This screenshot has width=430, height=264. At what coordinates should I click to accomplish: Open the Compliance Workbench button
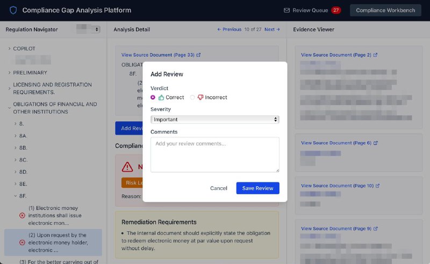[x=385, y=10]
